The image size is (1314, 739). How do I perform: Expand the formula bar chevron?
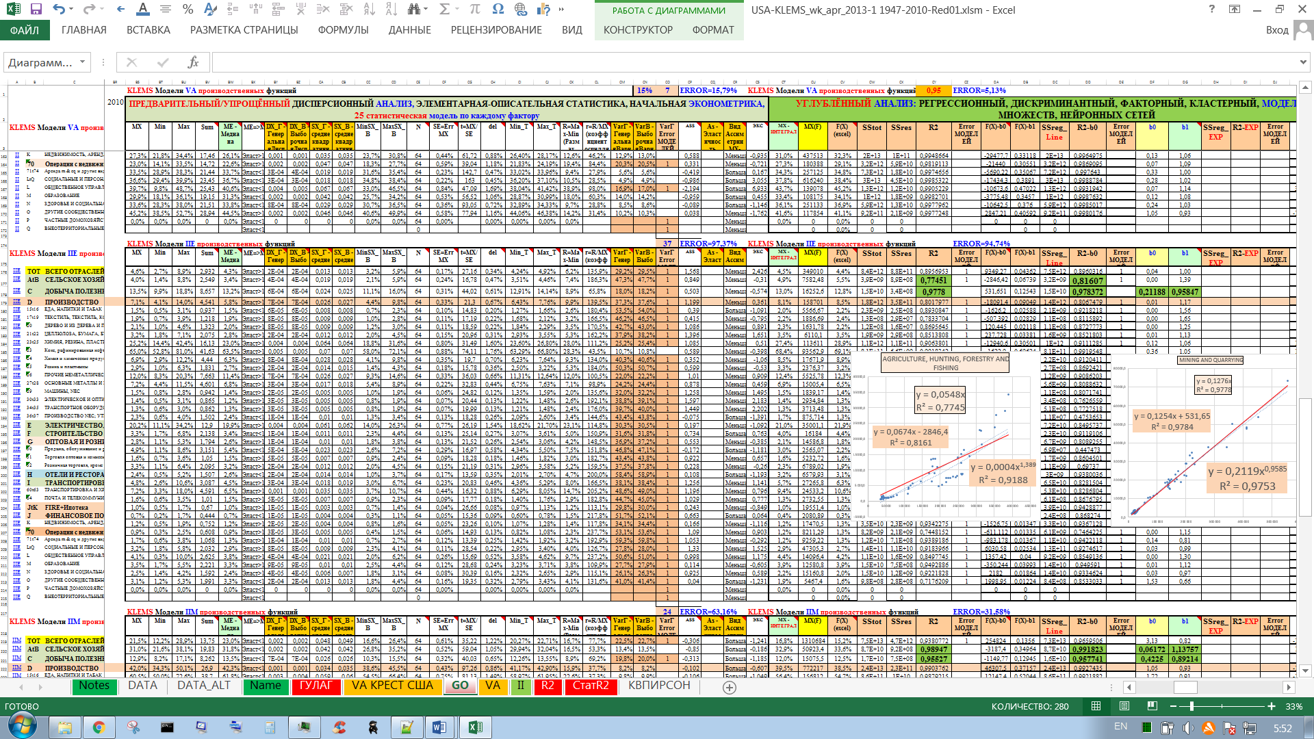point(1302,62)
